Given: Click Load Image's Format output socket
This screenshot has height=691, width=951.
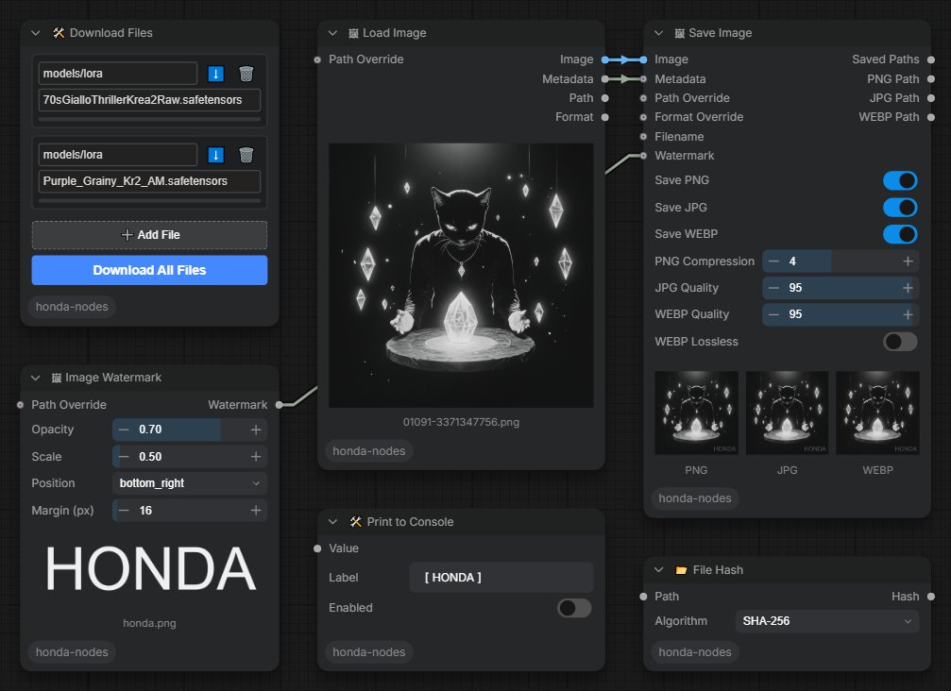Looking at the screenshot, I should coord(604,117).
